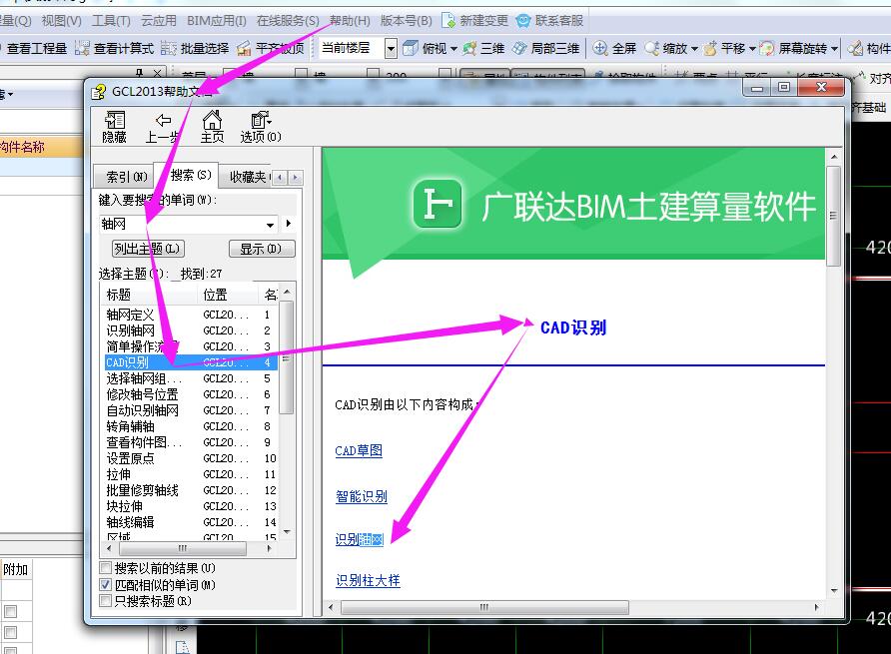Click the 构件 icon at toolbar right edge
891x654 pixels.
(855, 48)
